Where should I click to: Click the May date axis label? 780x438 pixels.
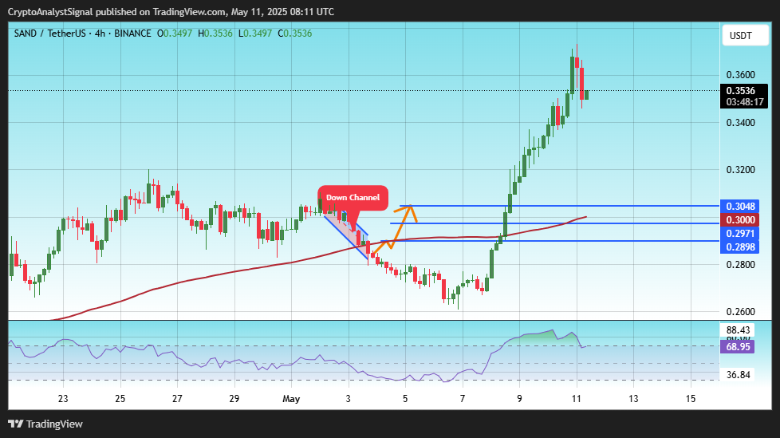coord(291,399)
